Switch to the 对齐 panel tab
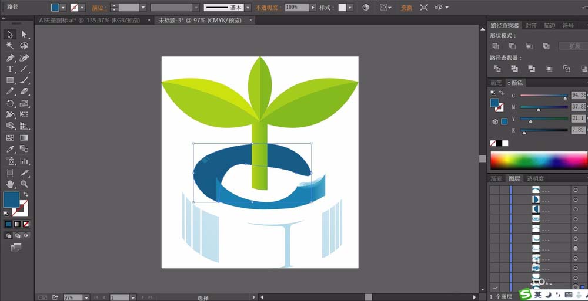Viewport: 588px width, 301px height. (x=531, y=25)
